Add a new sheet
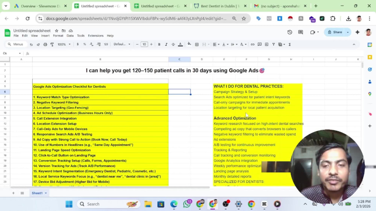The width and height of the screenshot is (376, 211). (x=13, y=193)
